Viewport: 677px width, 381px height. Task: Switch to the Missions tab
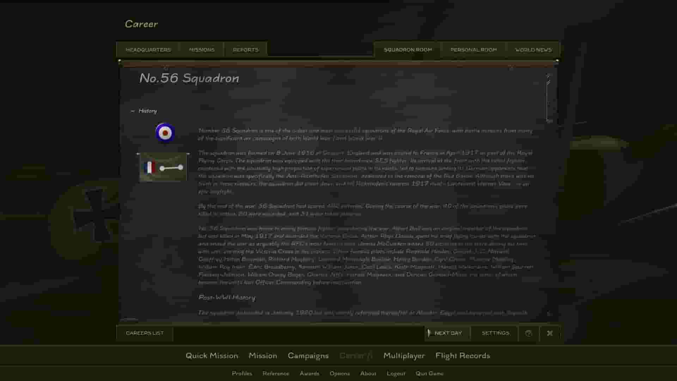[202, 50]
